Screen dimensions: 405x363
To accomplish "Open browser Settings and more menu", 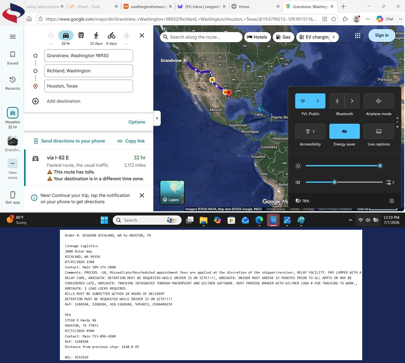I will (368, 19).
